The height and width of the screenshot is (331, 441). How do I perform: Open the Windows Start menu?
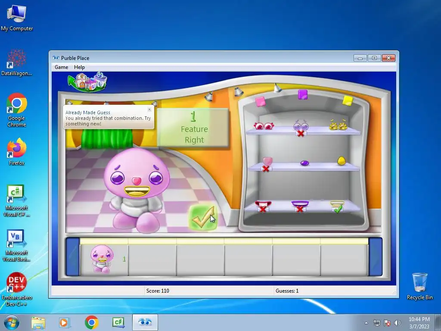(11, 322)
